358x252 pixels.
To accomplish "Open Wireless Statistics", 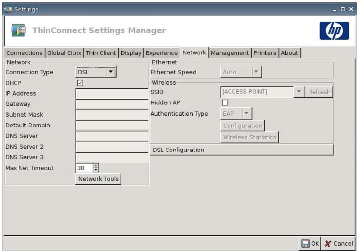I will [249, 137].
